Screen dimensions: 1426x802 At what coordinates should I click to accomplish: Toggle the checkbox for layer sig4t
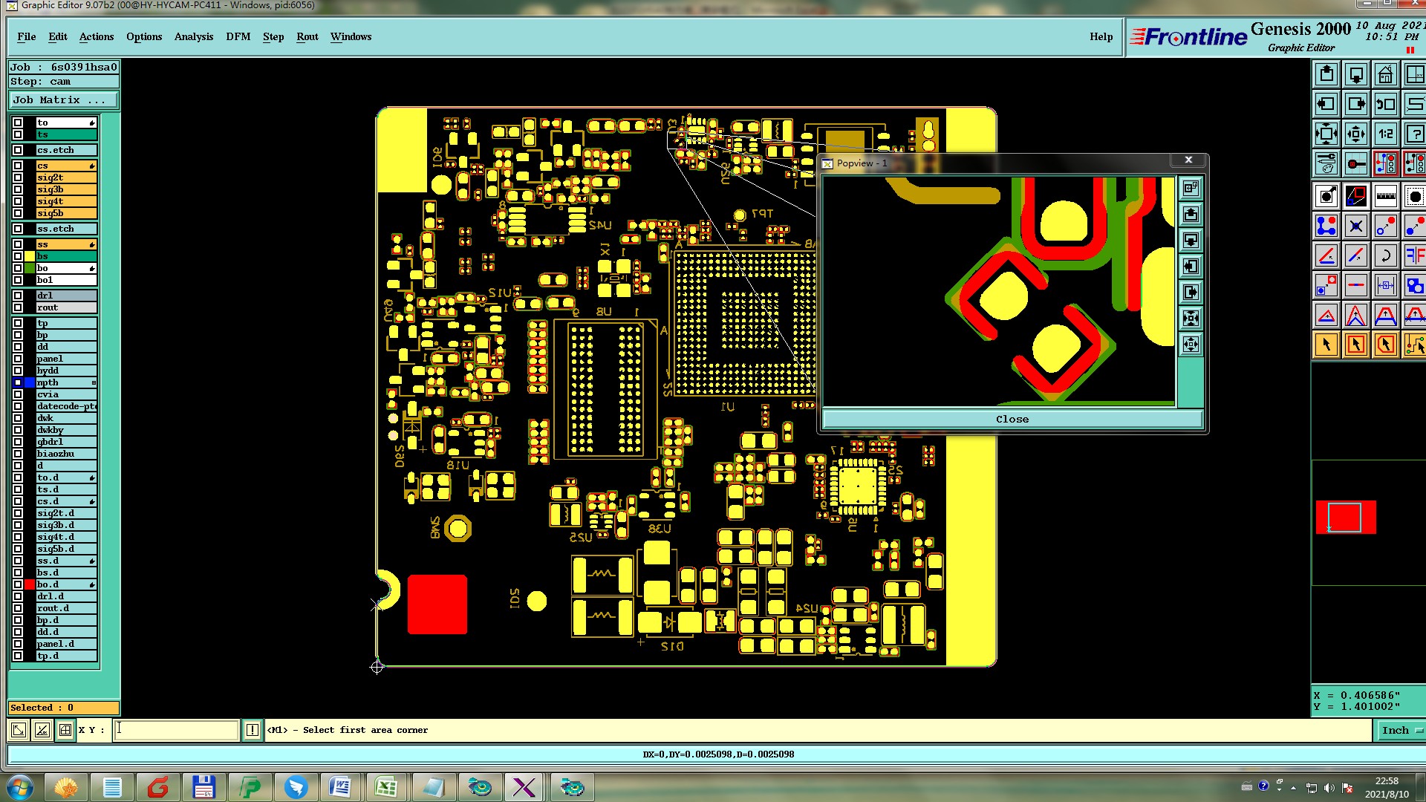point(18,201)
